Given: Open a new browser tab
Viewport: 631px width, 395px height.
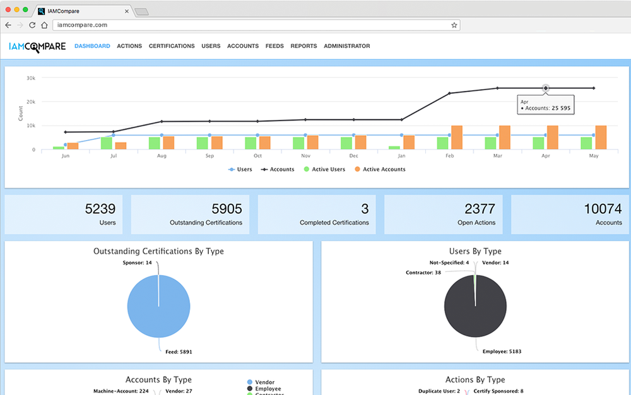Looking at the screenshot, I should click(141, 11).
